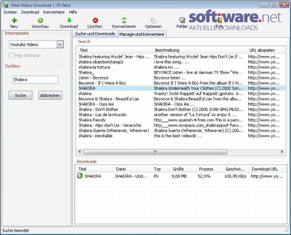
Task: Open the Download menu in menu bar
Action: coord(30,12)
